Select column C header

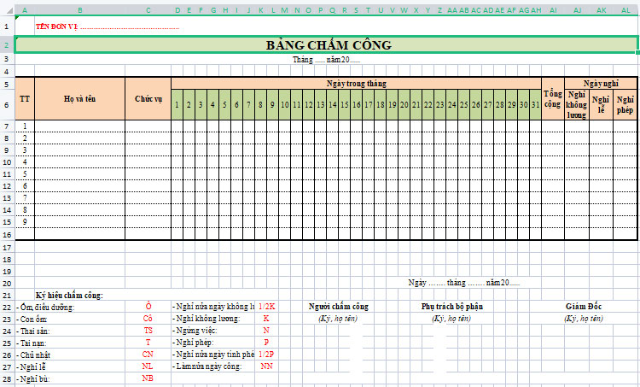point(148,10)
